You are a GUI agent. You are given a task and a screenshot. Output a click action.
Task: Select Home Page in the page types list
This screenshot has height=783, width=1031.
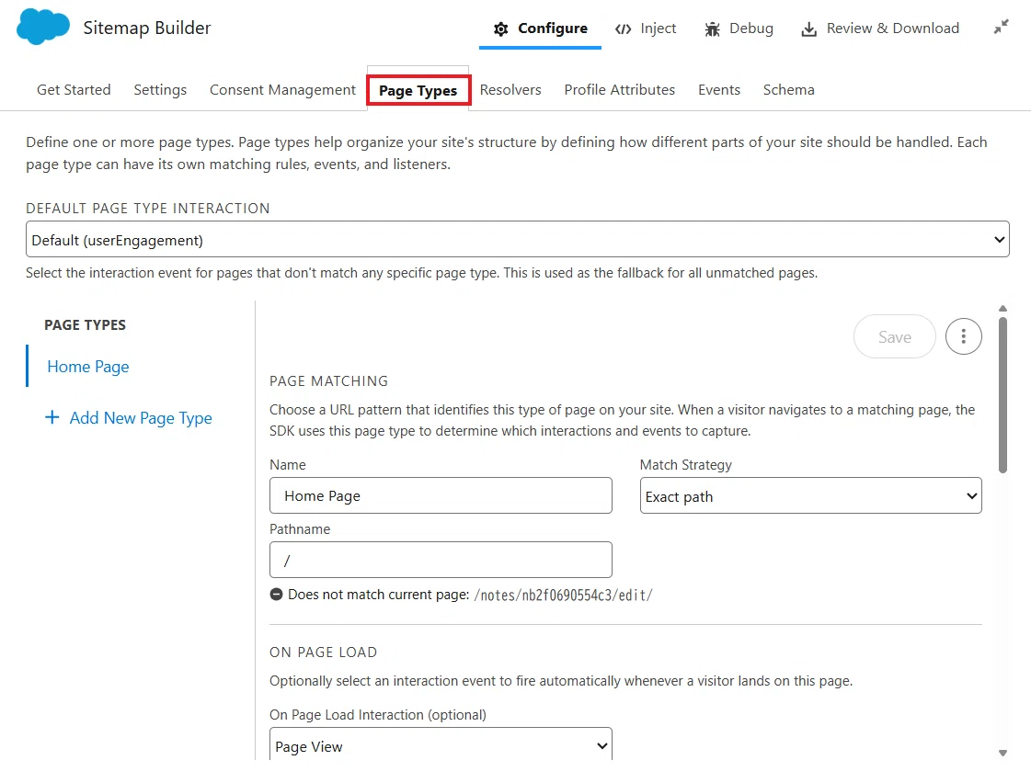pos(88,367)
